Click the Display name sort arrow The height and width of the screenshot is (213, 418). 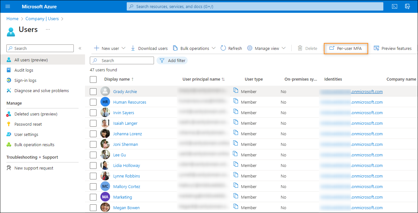tap(132, 79)
